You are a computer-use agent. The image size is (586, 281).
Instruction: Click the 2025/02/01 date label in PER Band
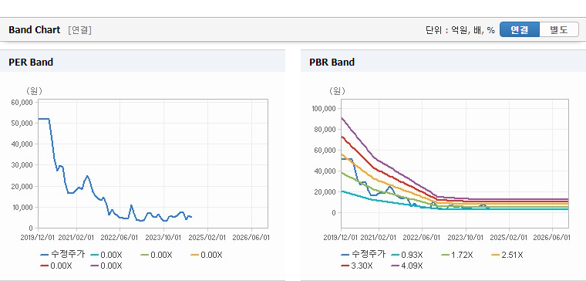pyautogui.click(x=207, y=237)
